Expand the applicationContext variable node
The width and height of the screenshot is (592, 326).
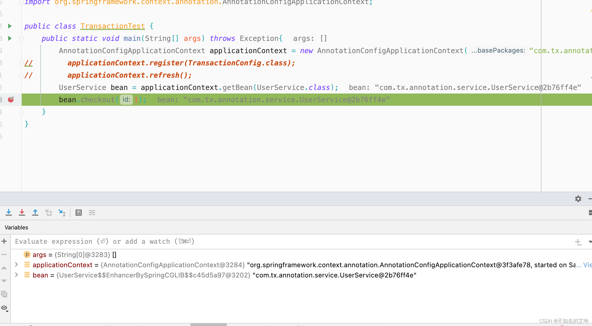point(16,265)
